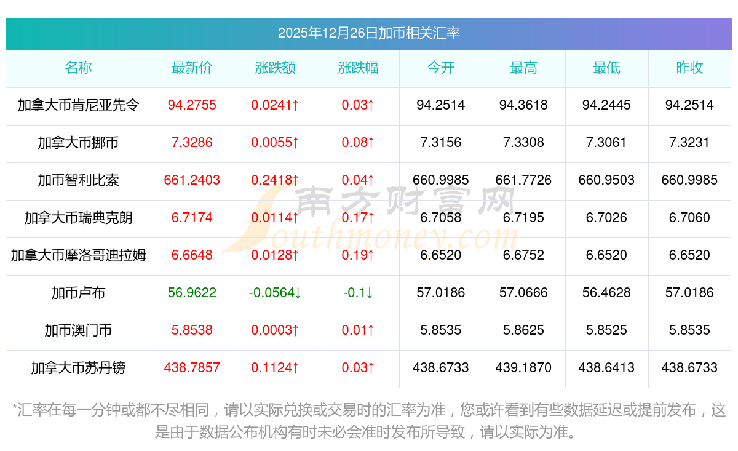This screenshot has width=738, height=451.
Task: Click the title 2025年12月26日加币相关汇率
Action: click(x=369, y=33)
